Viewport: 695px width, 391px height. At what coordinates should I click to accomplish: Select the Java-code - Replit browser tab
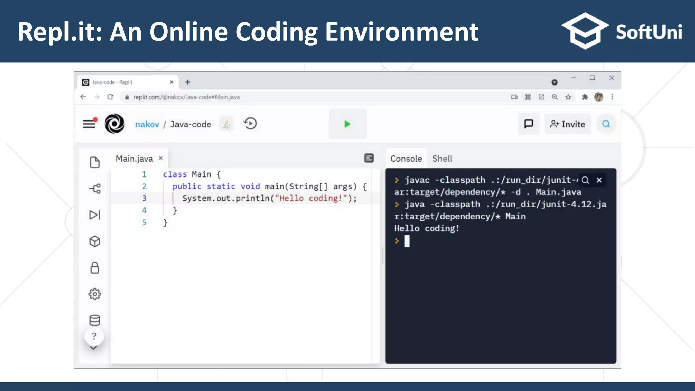click(128, 82)
